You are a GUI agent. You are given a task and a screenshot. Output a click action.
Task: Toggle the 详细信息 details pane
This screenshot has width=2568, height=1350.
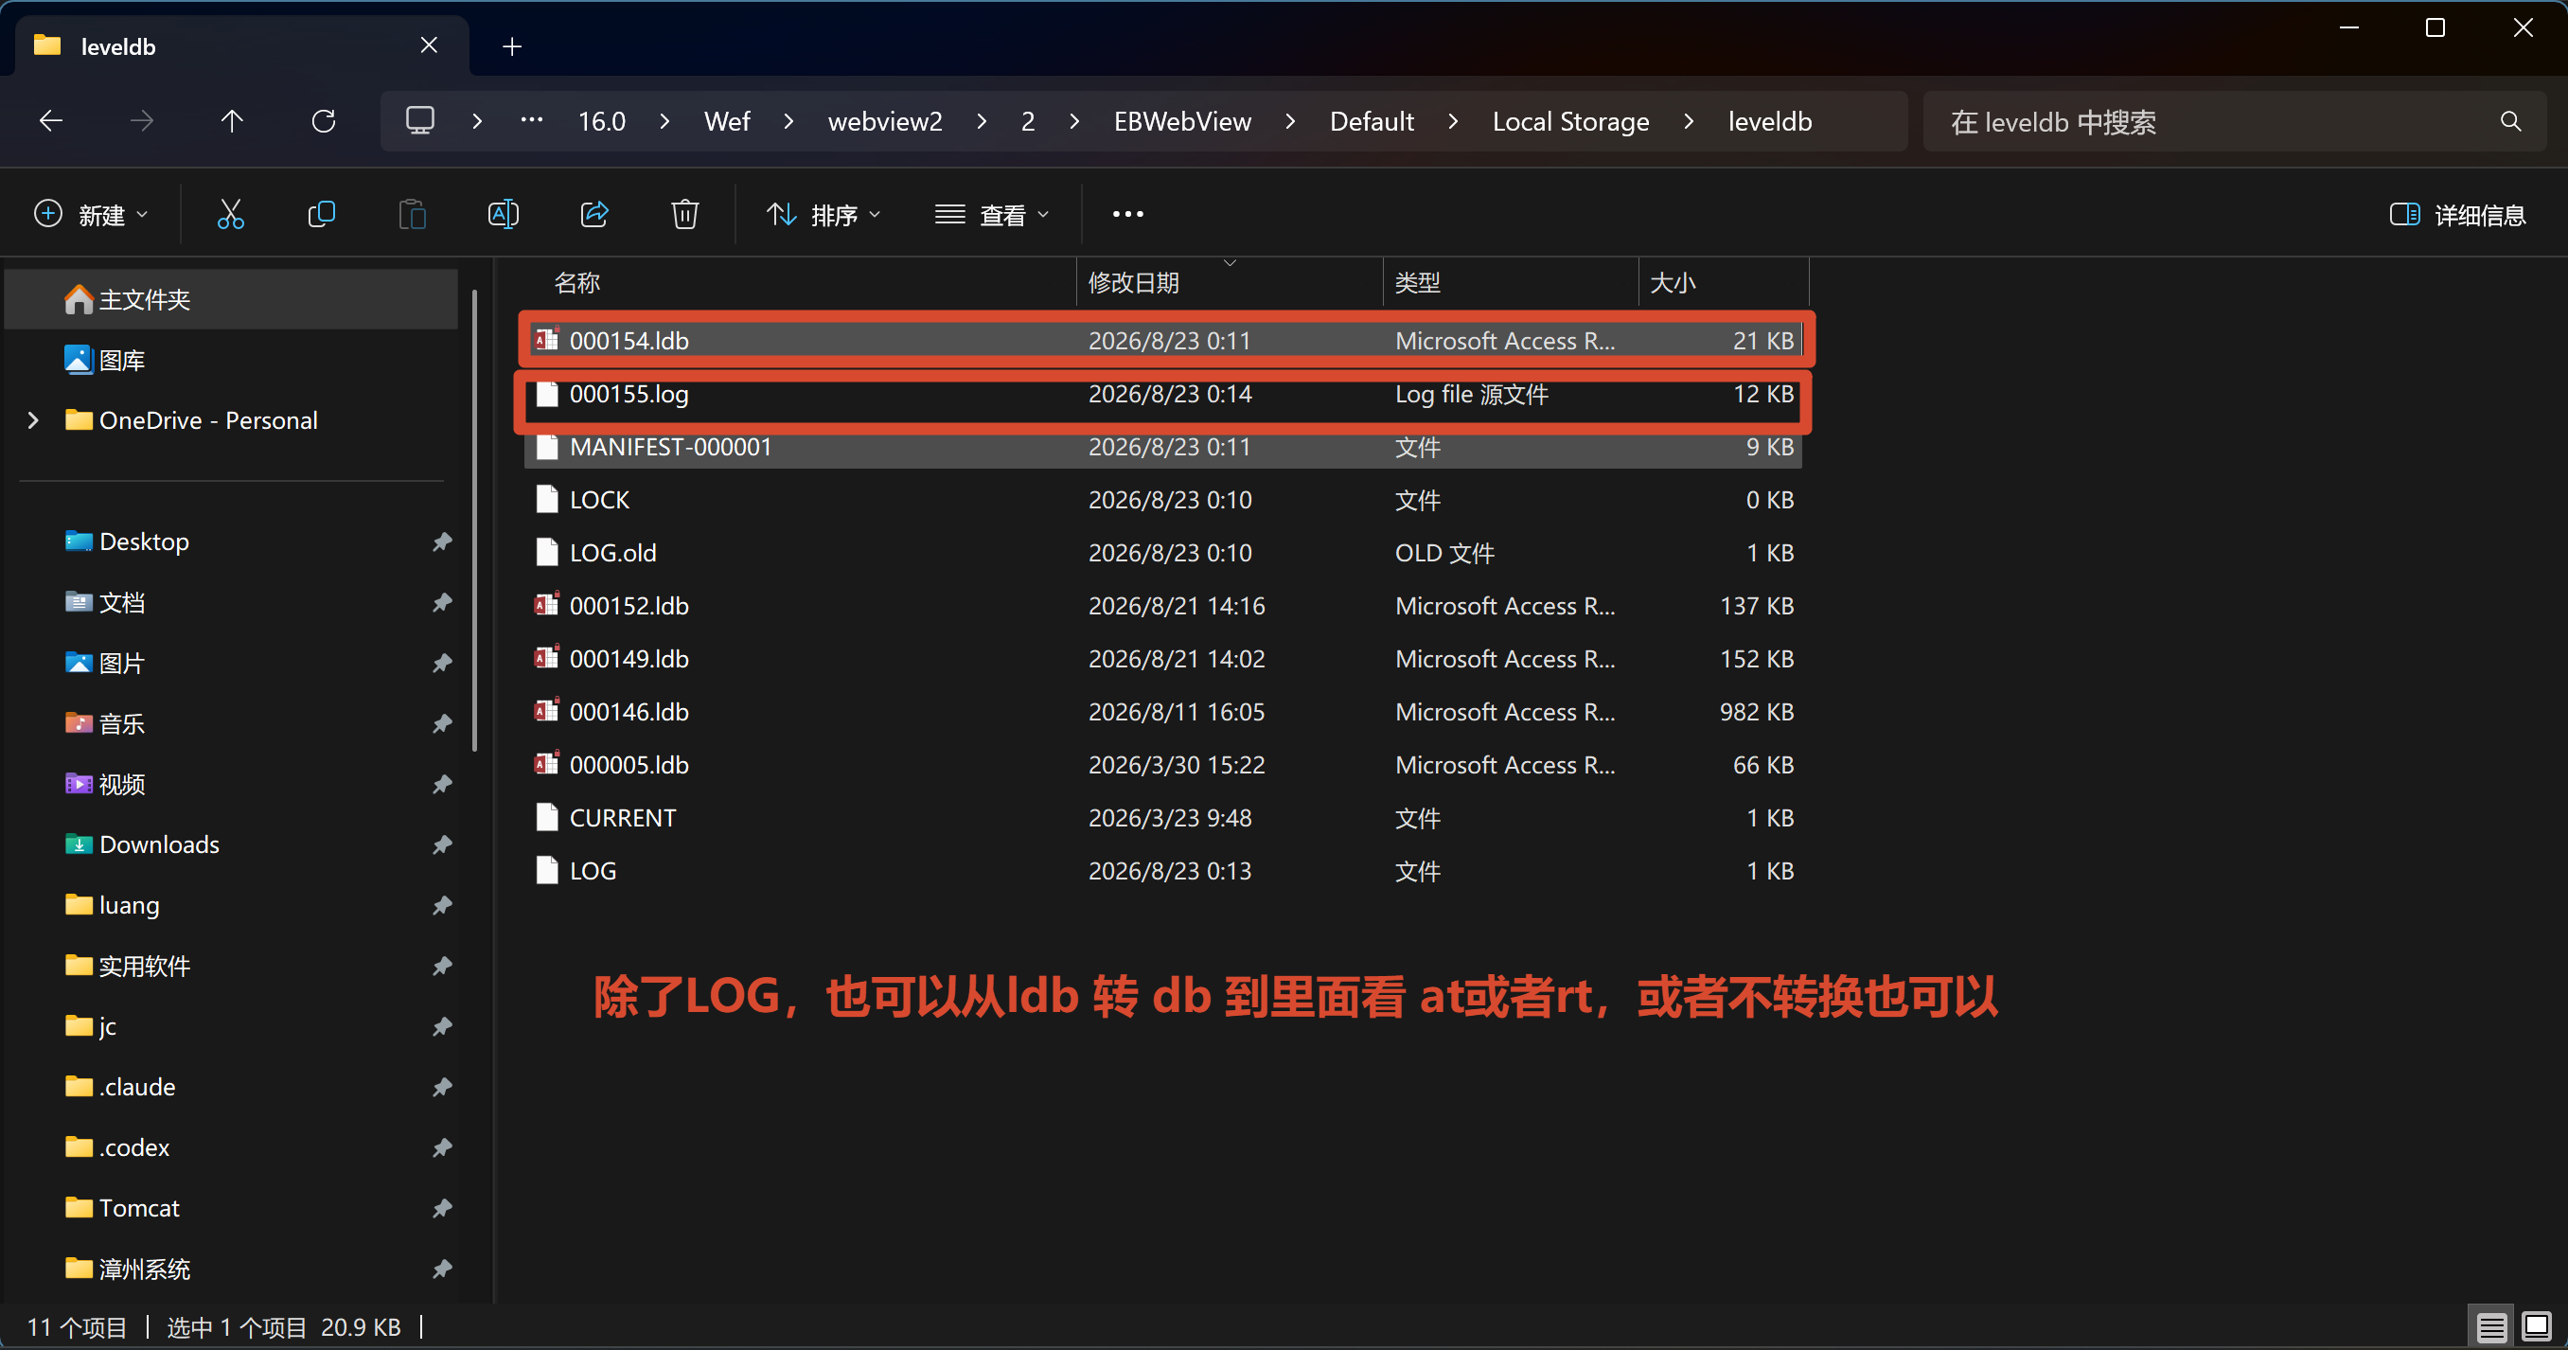2457,214
